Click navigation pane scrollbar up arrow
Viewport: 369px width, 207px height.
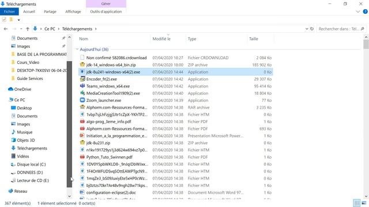pos(69,37)
